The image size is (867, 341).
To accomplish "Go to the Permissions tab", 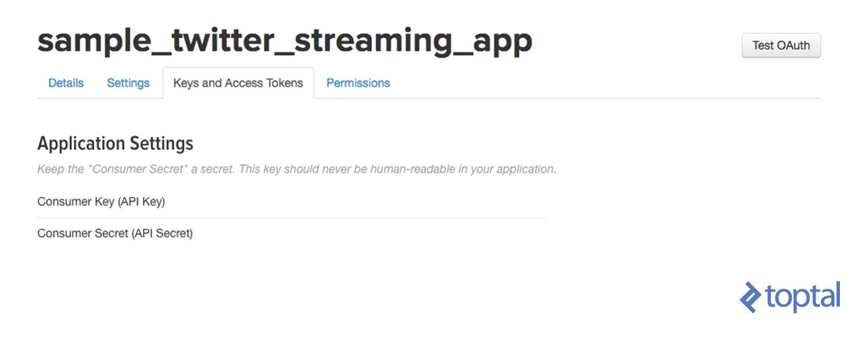I will pos(358,83).
